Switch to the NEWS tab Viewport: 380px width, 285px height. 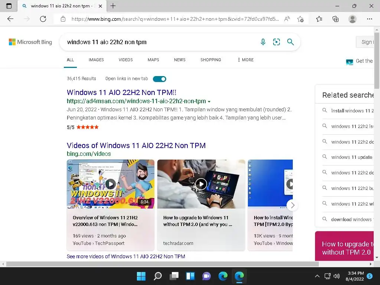click(x=180, y=60)
